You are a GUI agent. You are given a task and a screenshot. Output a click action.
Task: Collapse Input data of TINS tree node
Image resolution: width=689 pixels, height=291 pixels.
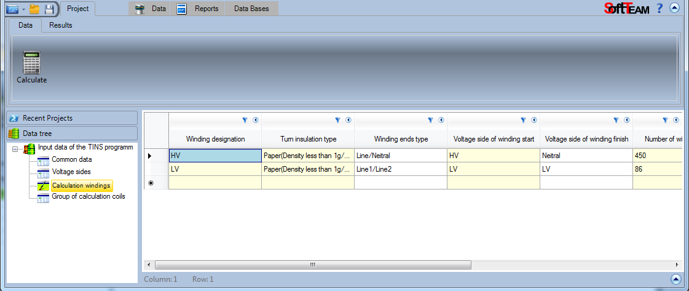(x=16, y=149)
